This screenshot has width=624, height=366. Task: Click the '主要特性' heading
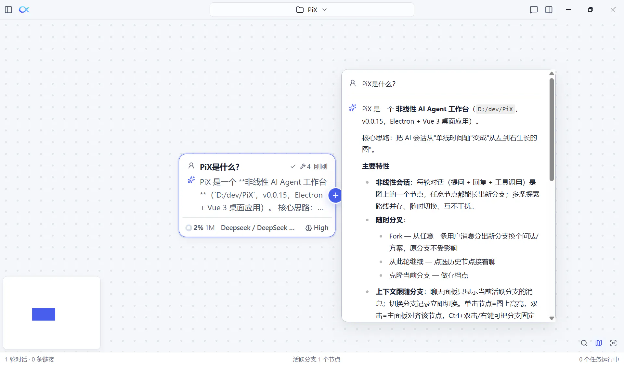[376, 166]
